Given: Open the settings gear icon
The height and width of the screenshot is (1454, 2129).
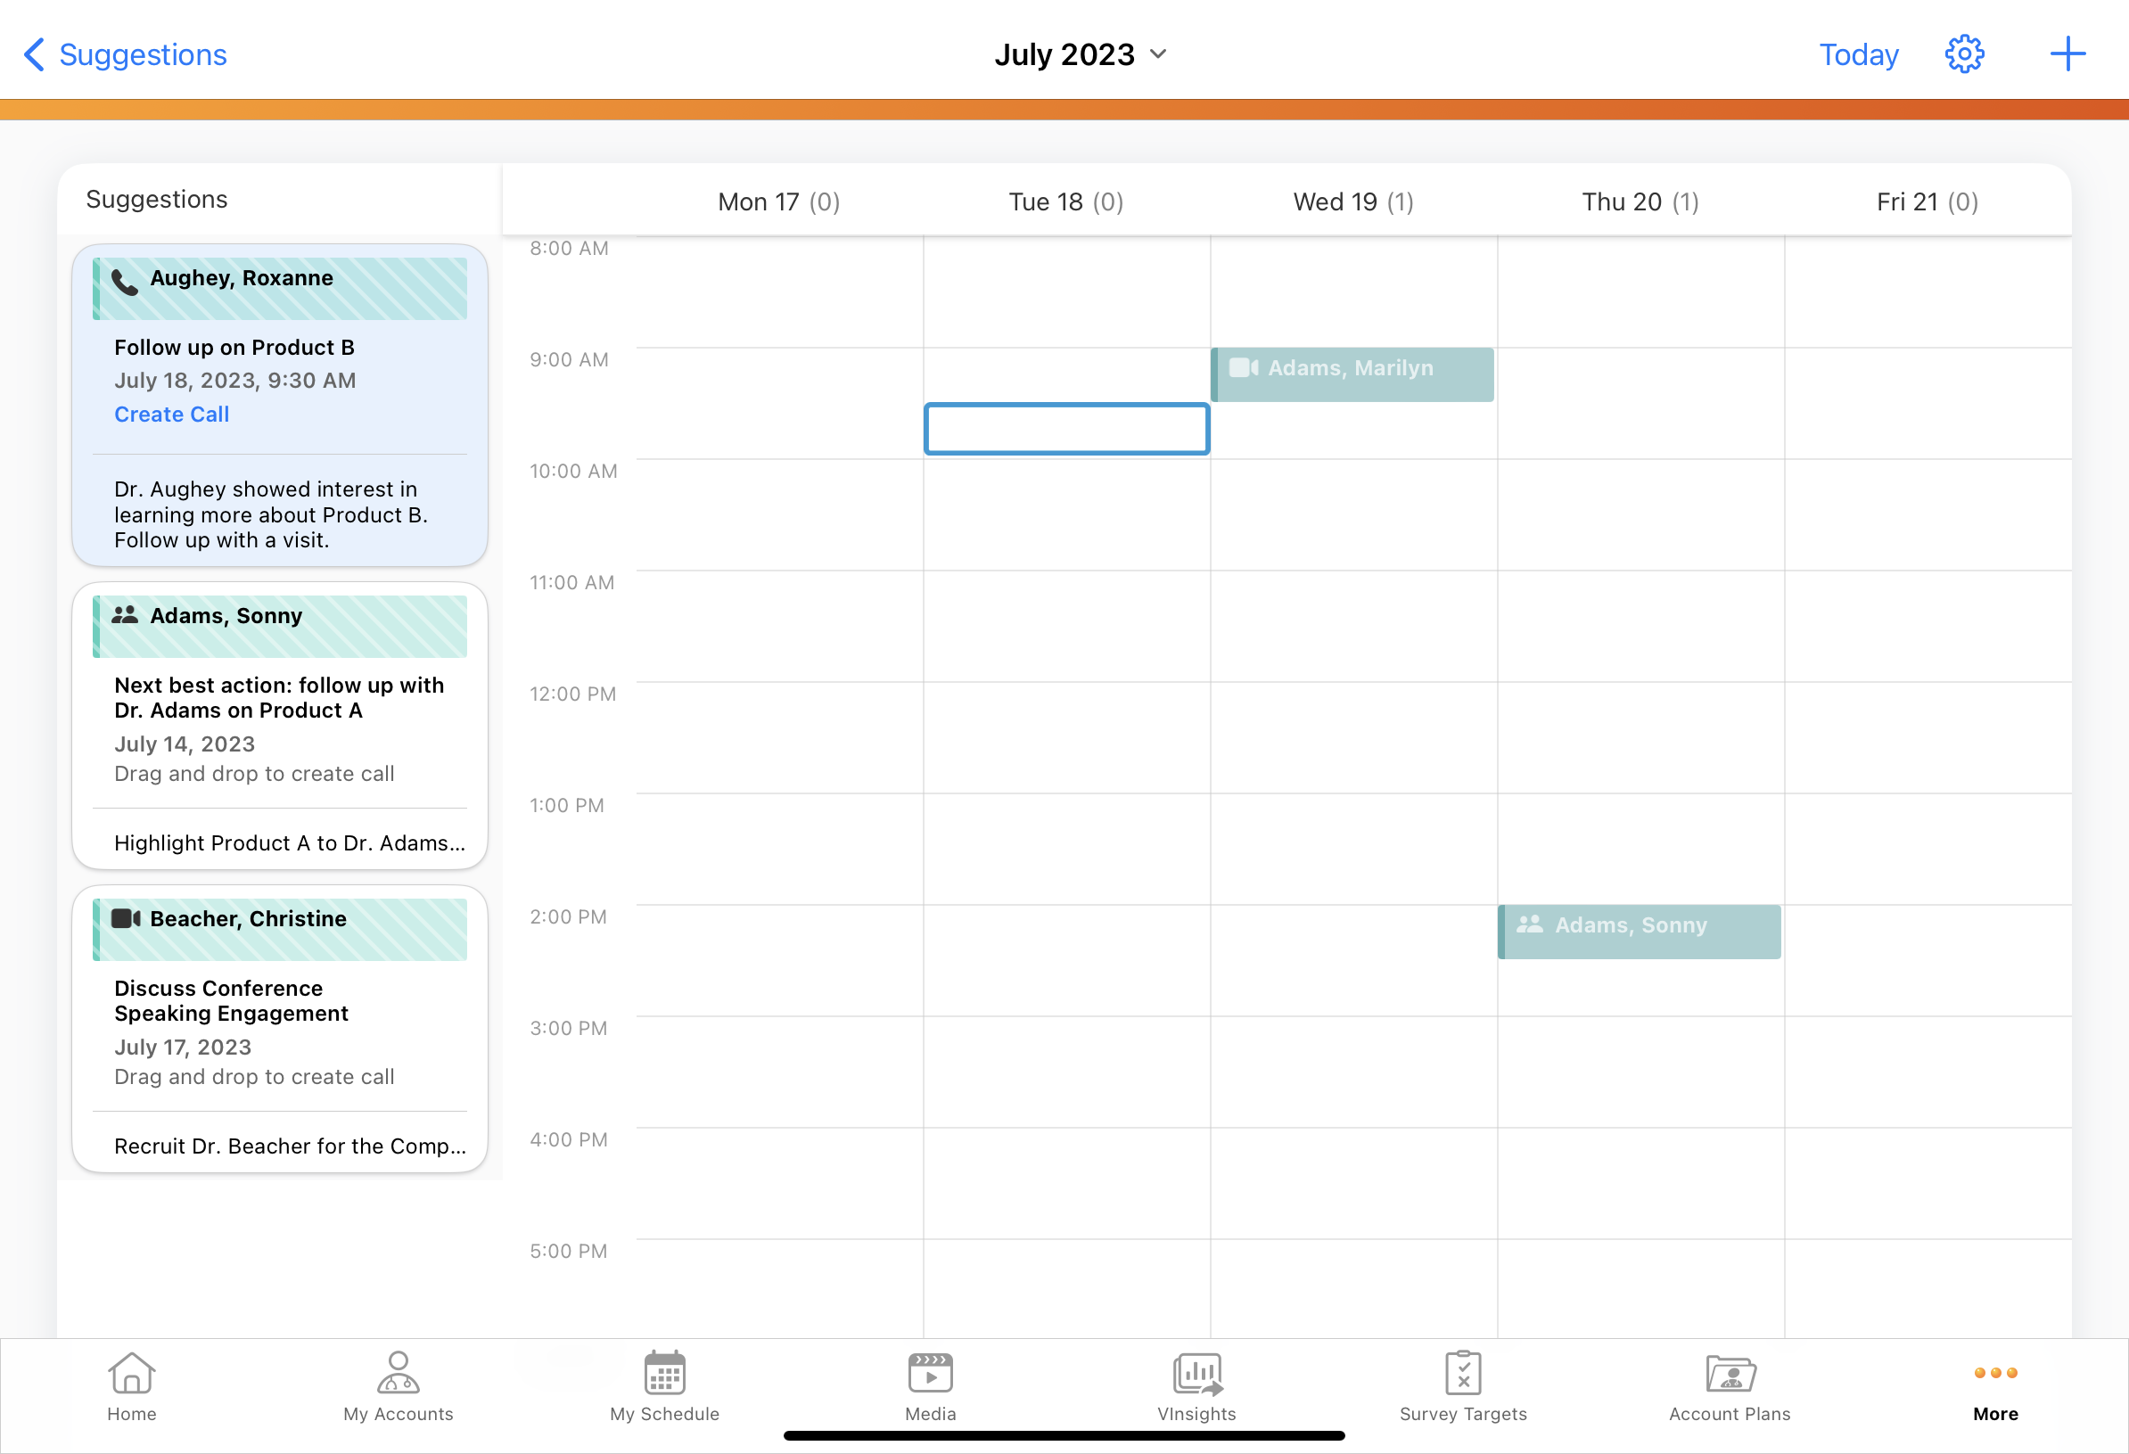Looking at the screenshot, I should pos(1963,54).
